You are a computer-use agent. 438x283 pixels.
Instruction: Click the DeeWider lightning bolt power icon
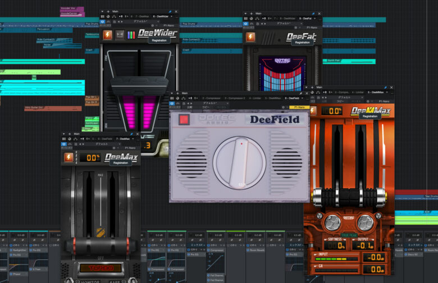(x=107, y=35)
